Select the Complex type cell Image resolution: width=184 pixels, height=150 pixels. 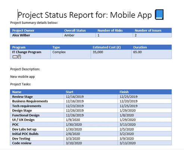pyautogui.click(x=71, y=54)
